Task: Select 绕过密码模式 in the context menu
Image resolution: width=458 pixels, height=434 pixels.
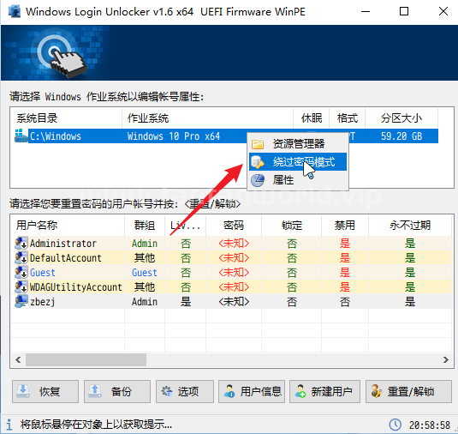Action: click(298, 162)
